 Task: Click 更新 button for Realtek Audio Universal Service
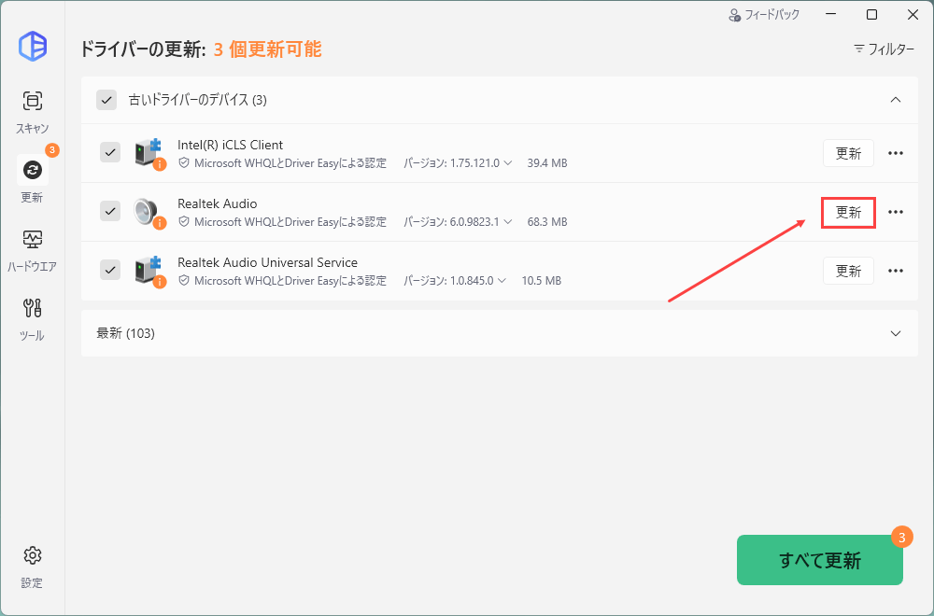coord(848,271)
